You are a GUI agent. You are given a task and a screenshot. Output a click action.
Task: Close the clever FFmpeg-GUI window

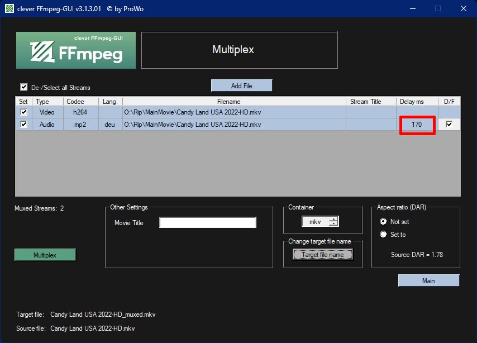click(463, 8)
